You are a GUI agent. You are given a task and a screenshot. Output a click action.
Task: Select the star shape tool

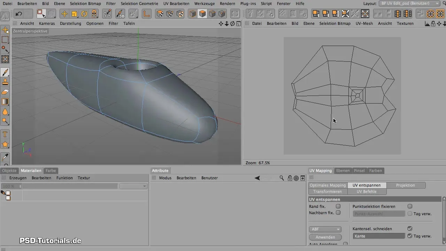5,144
